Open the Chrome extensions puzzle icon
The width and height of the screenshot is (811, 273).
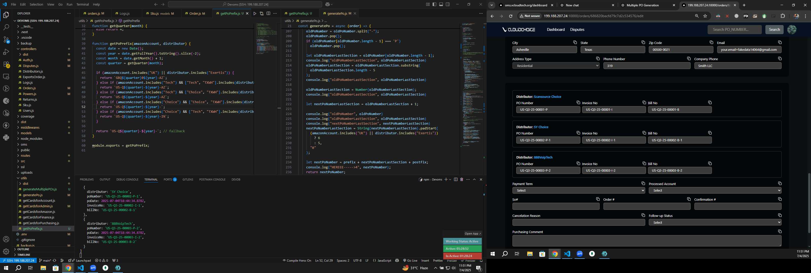coord(783,16)
